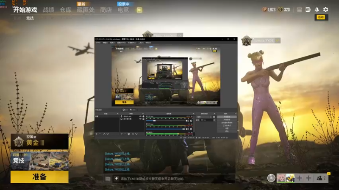339x190 pixels.
Task: Hide the display capture source with its eye icon
Action: pyautogui.click(x=140, y=119)
